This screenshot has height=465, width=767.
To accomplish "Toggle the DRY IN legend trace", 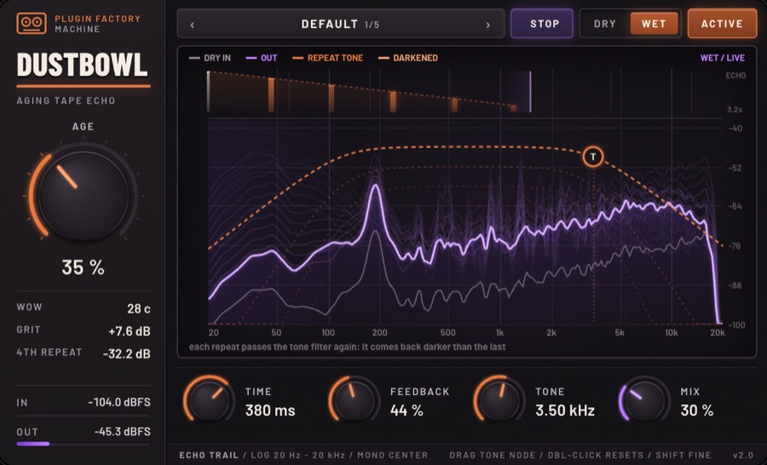I will click(x=210, y=58).
